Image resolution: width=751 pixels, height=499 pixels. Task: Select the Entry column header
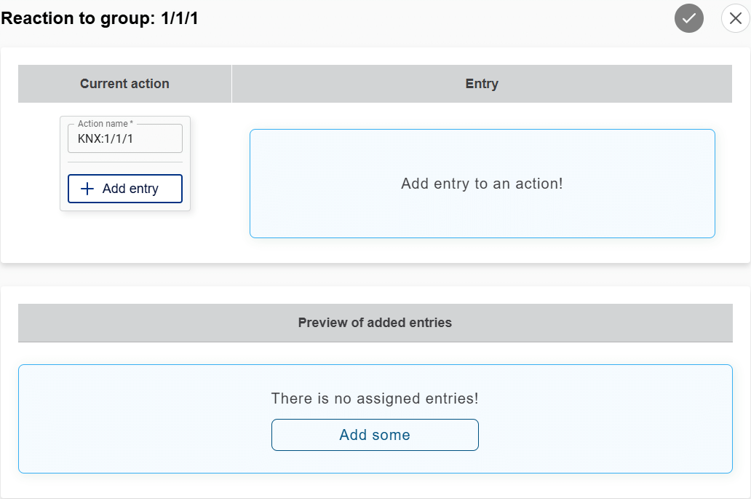coord(481,84)
